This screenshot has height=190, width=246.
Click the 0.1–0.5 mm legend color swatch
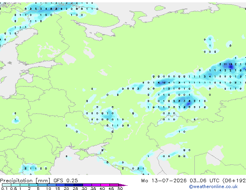(7, 185)
